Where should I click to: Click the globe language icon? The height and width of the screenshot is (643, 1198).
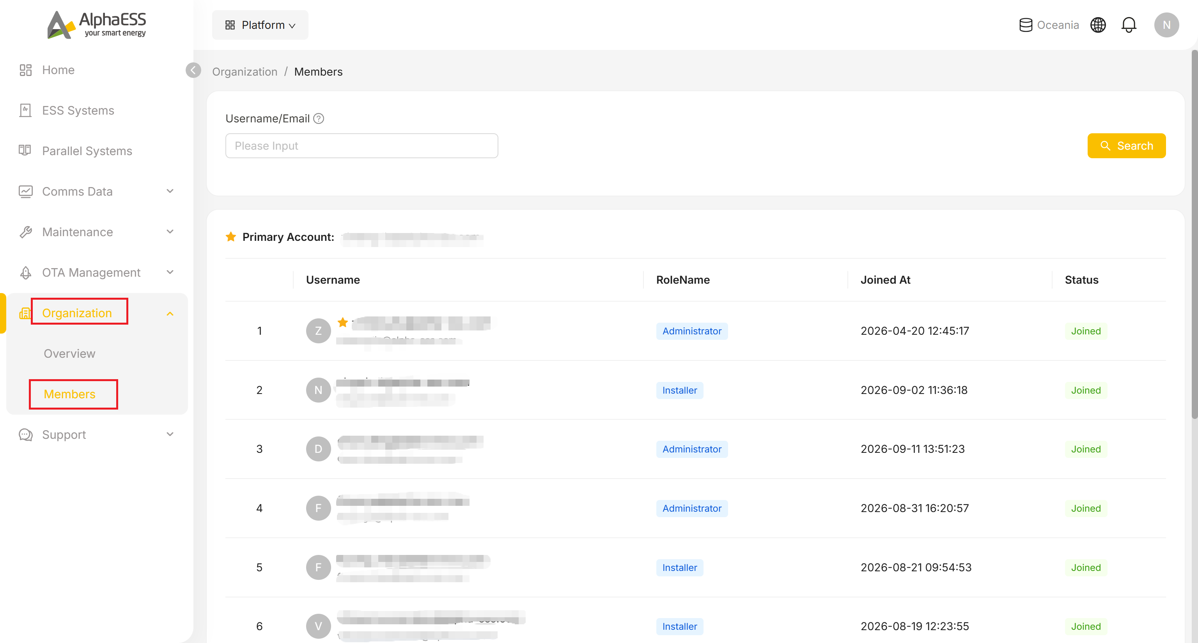pos(1098,25)
